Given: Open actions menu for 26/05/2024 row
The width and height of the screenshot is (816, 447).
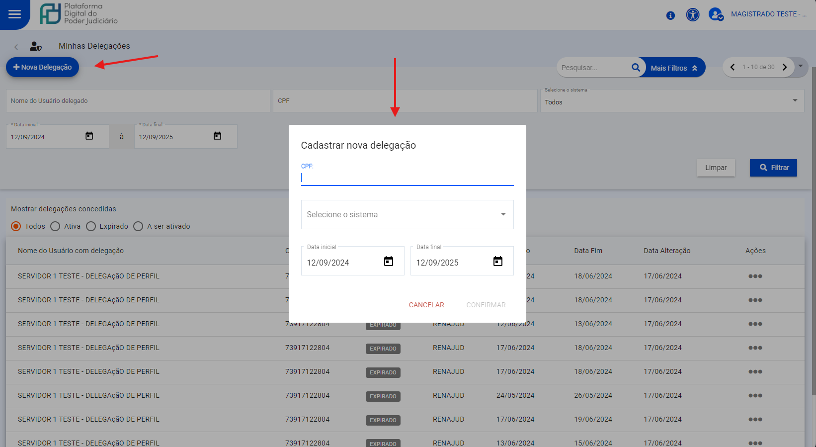Looking at the screenshot, I should (755, 396).
